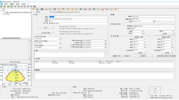The image size is (179, 100).
Task: Click the Line column header
Action: coord(43,61)
